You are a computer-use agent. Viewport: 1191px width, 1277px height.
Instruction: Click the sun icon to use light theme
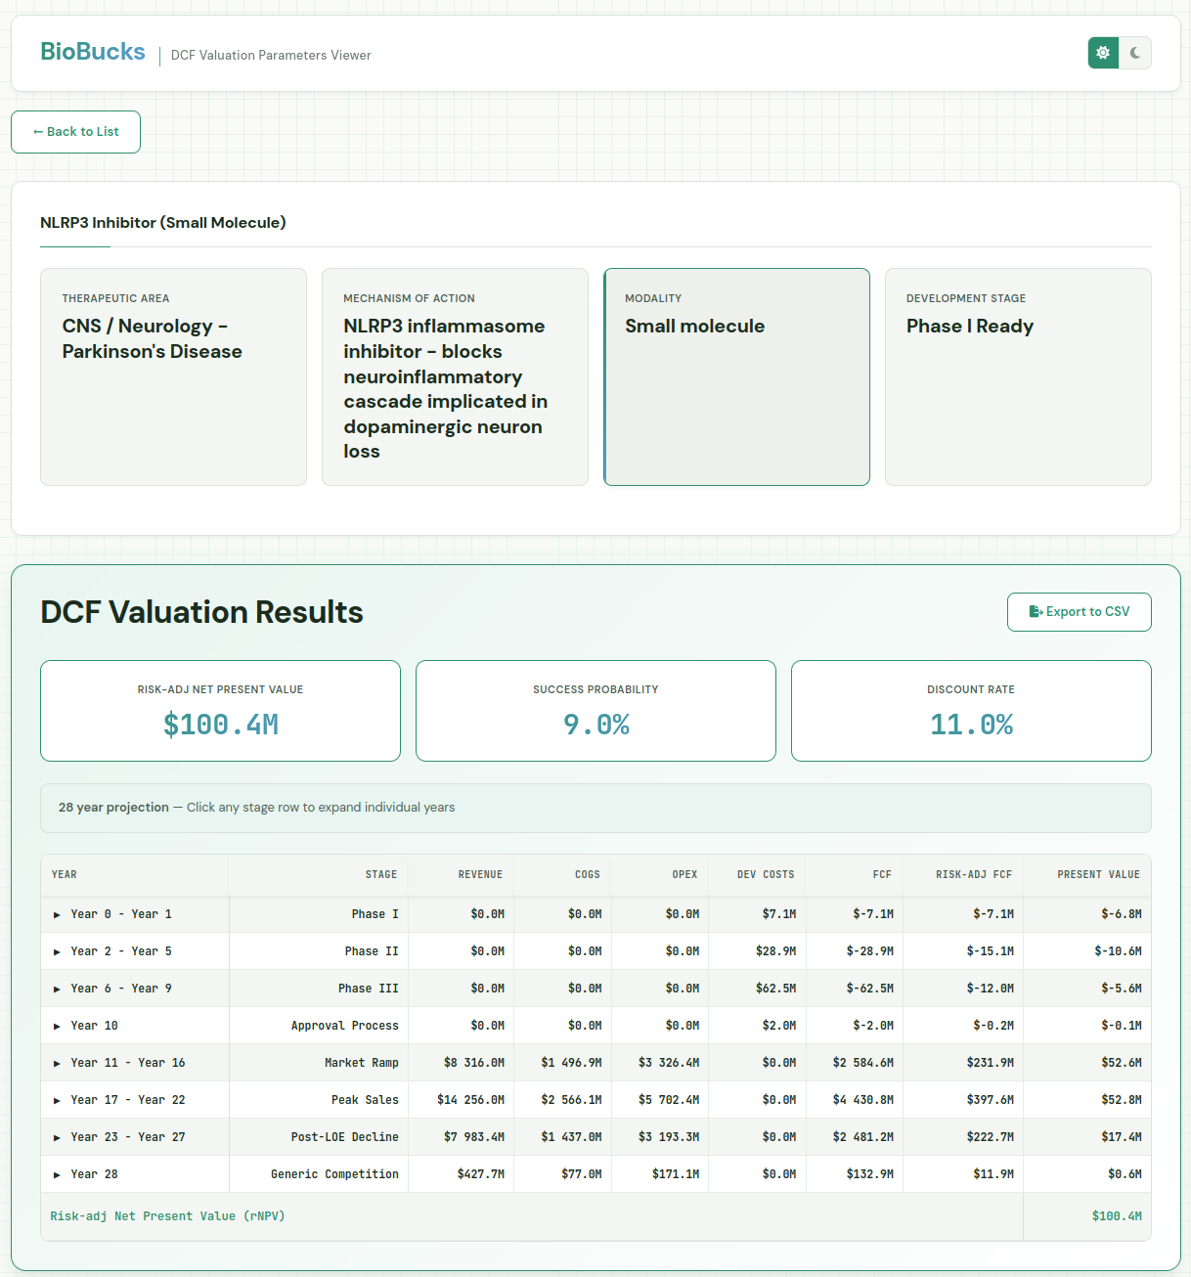click(1103, 53)
